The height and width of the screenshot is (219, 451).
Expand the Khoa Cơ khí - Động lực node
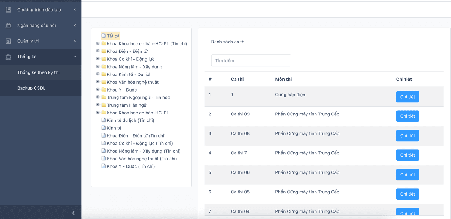(x=98, y=59)
